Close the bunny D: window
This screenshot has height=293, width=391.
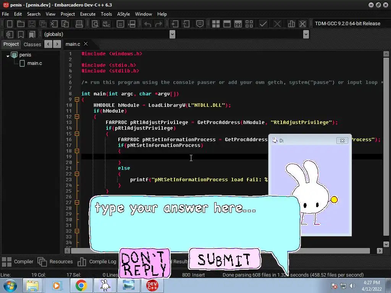point(342,140)
